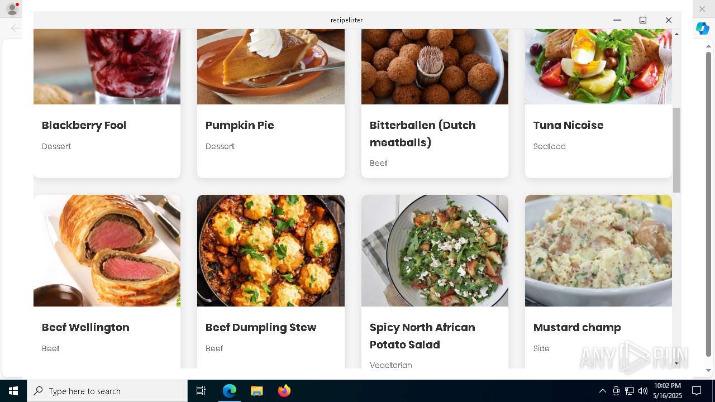Open Task View on the taskbar
This screenshot has width=715, height=402.
(201, 391)
